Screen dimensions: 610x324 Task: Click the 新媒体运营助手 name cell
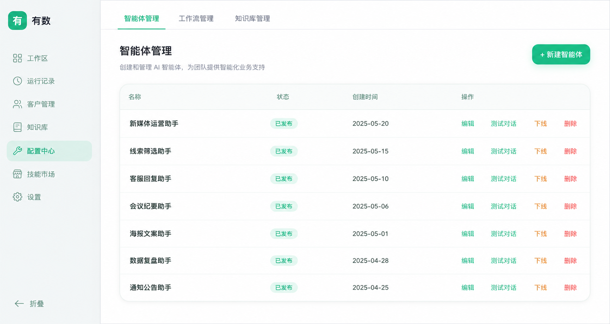tap(154, 124)
